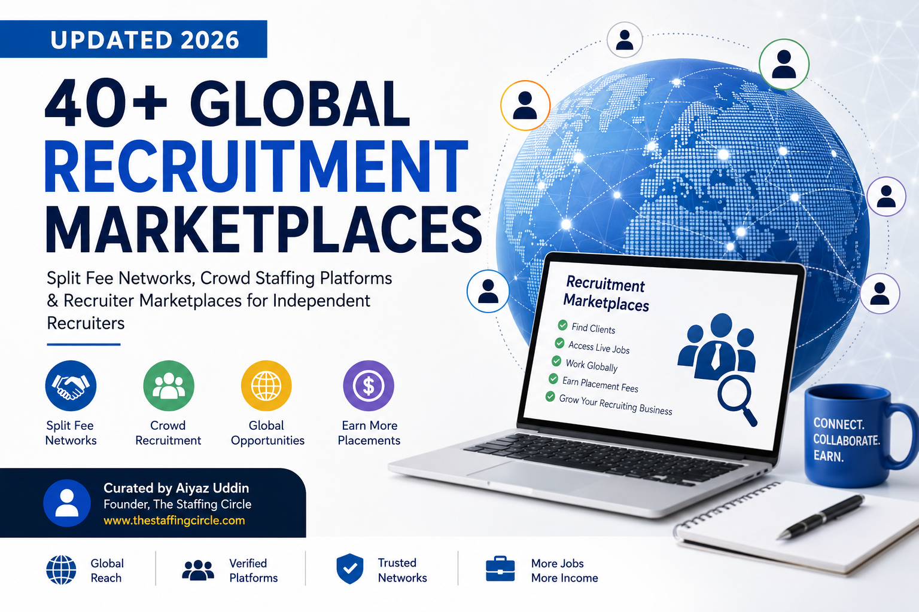Click the green checkmark beside Work Globally
The height and width of the screenshot is (612, 919).
[556, 361]
